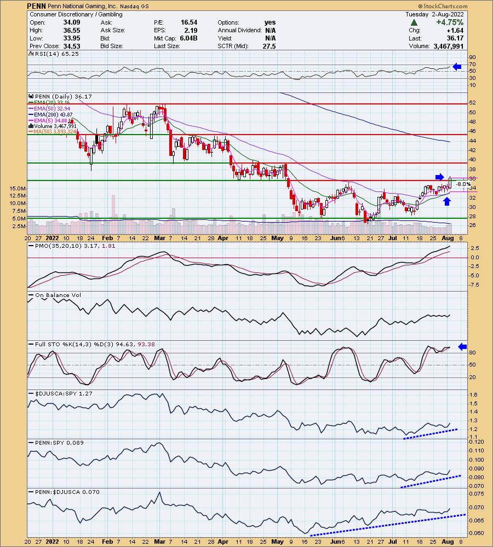The image size is (493, 547).
Task: Click the RSI(14) 65.25 panel label
Action: [x=56, y=54]
